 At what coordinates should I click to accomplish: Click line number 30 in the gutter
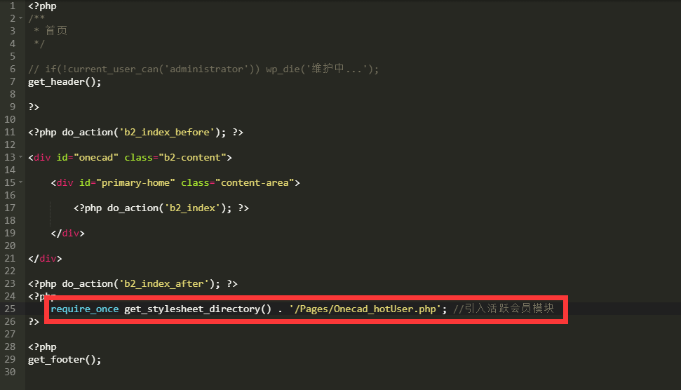10,372
